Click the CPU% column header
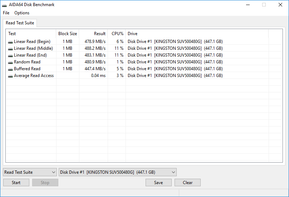This screenshot has height=197, width=289. 117,34
